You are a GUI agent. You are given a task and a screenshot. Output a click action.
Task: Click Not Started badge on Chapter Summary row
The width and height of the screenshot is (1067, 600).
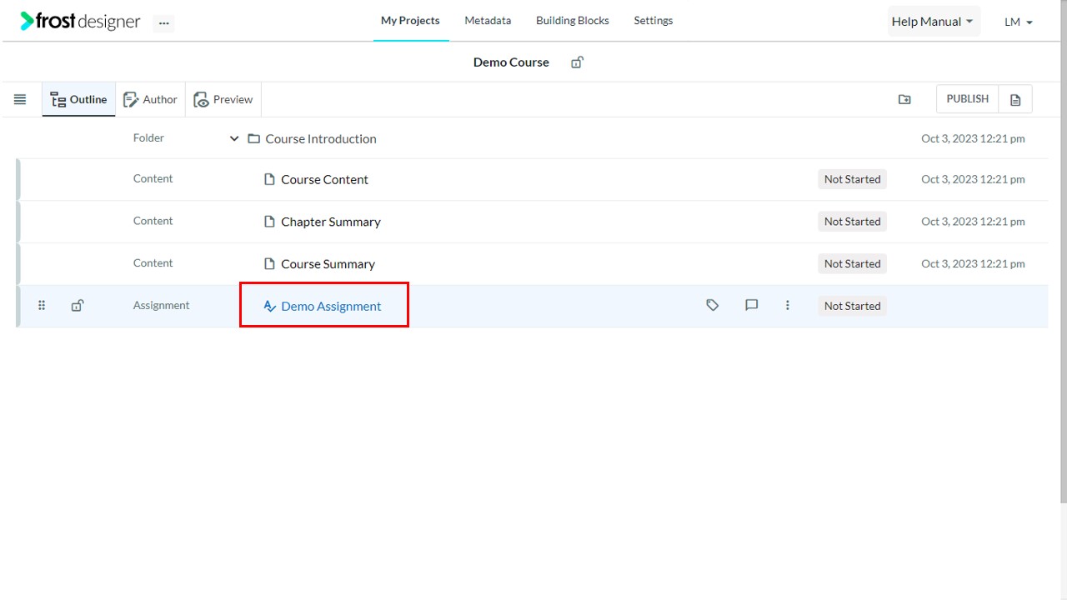(x=852, y=221)
